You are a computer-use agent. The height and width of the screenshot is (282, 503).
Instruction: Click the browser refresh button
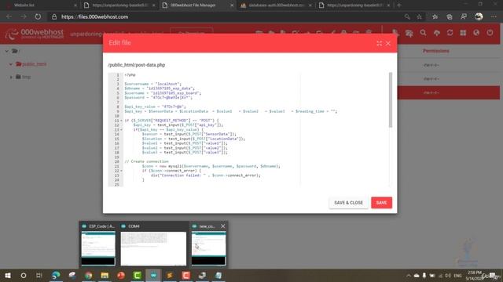(x=38, y=16)
